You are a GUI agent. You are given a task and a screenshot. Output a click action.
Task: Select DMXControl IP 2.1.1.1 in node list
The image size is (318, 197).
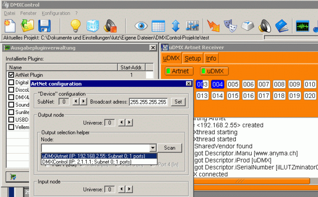99,162
